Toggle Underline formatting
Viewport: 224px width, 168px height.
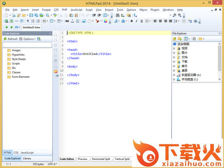[142, 21]
